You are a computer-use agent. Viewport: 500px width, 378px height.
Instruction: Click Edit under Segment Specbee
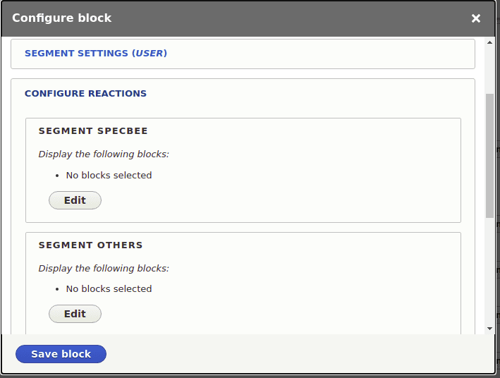[x=75, y=200]
